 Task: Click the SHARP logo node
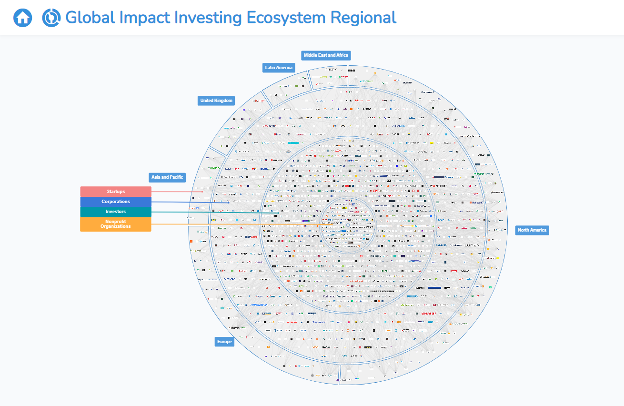428,313
